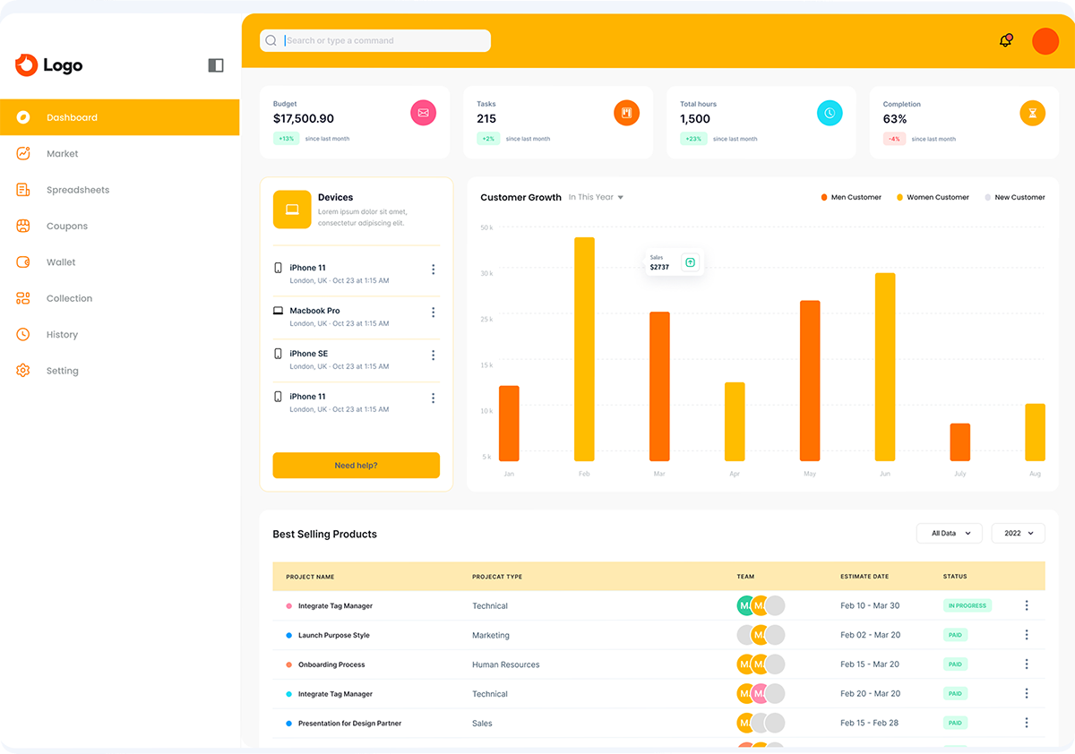Open Wallet from the sidebar menu

(x=61, y=262)
